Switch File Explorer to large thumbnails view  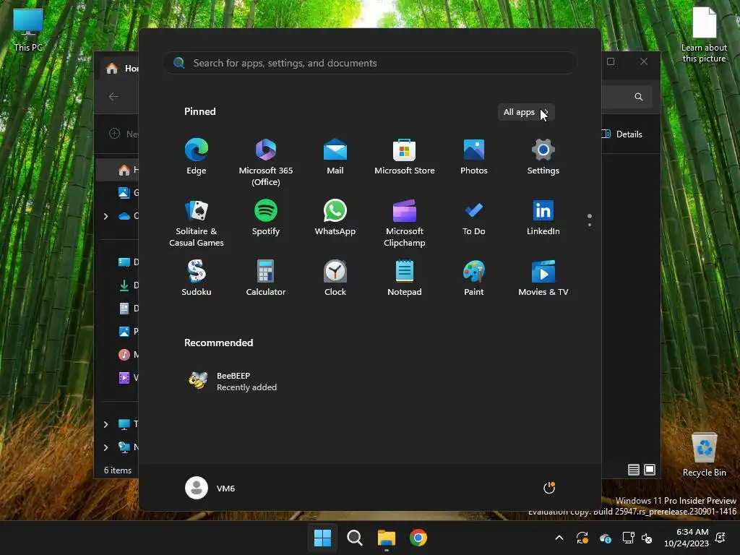[x=650, y=470]
